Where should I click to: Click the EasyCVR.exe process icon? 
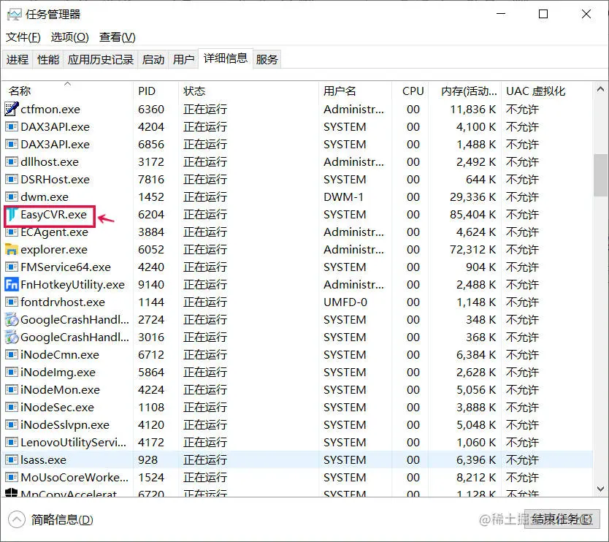(11, 215)
